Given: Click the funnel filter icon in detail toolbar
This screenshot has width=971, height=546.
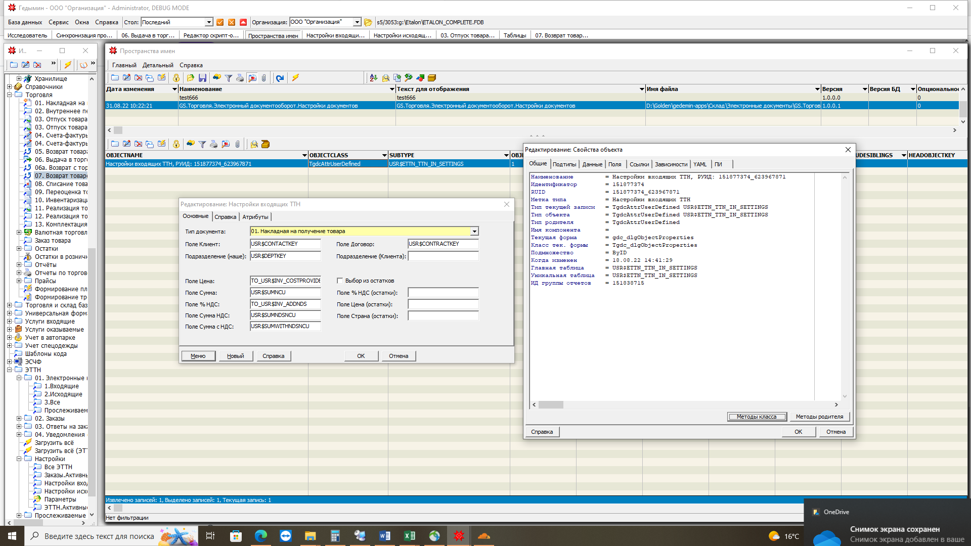Looking at the screenshot, I should [x=202, y=145].
